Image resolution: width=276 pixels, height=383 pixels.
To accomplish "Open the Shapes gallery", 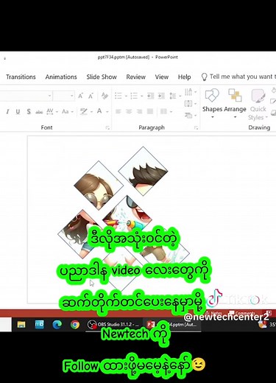I will (212, 103).
